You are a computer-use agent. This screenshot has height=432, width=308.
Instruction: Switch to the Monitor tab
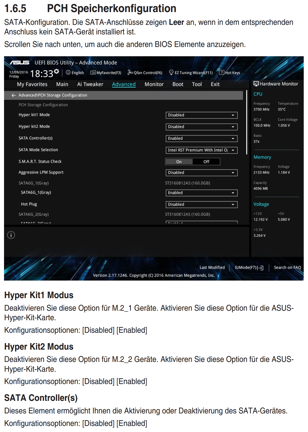tap(154, 84)
